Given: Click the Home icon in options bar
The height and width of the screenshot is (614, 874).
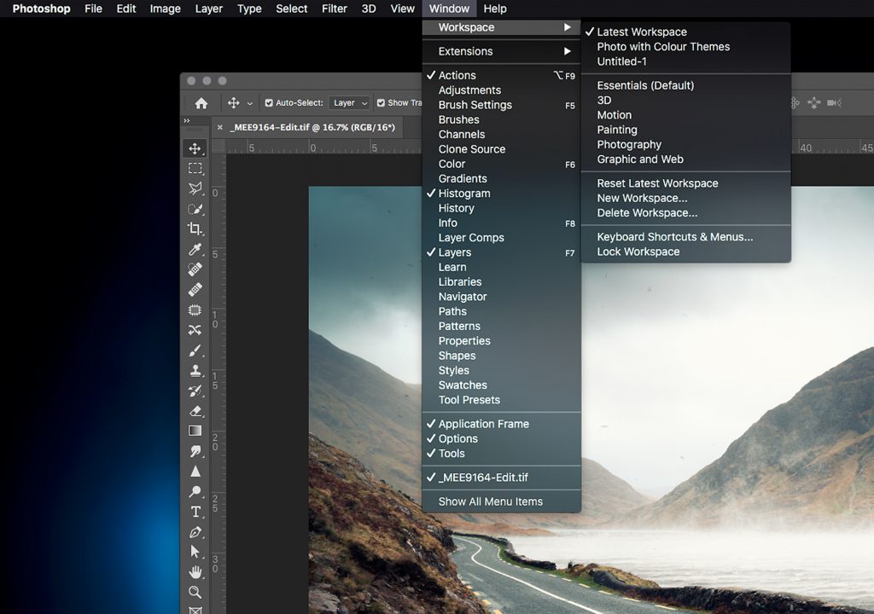Looking at the screenshot, I should pyautogui.click(x=201, y=103).
